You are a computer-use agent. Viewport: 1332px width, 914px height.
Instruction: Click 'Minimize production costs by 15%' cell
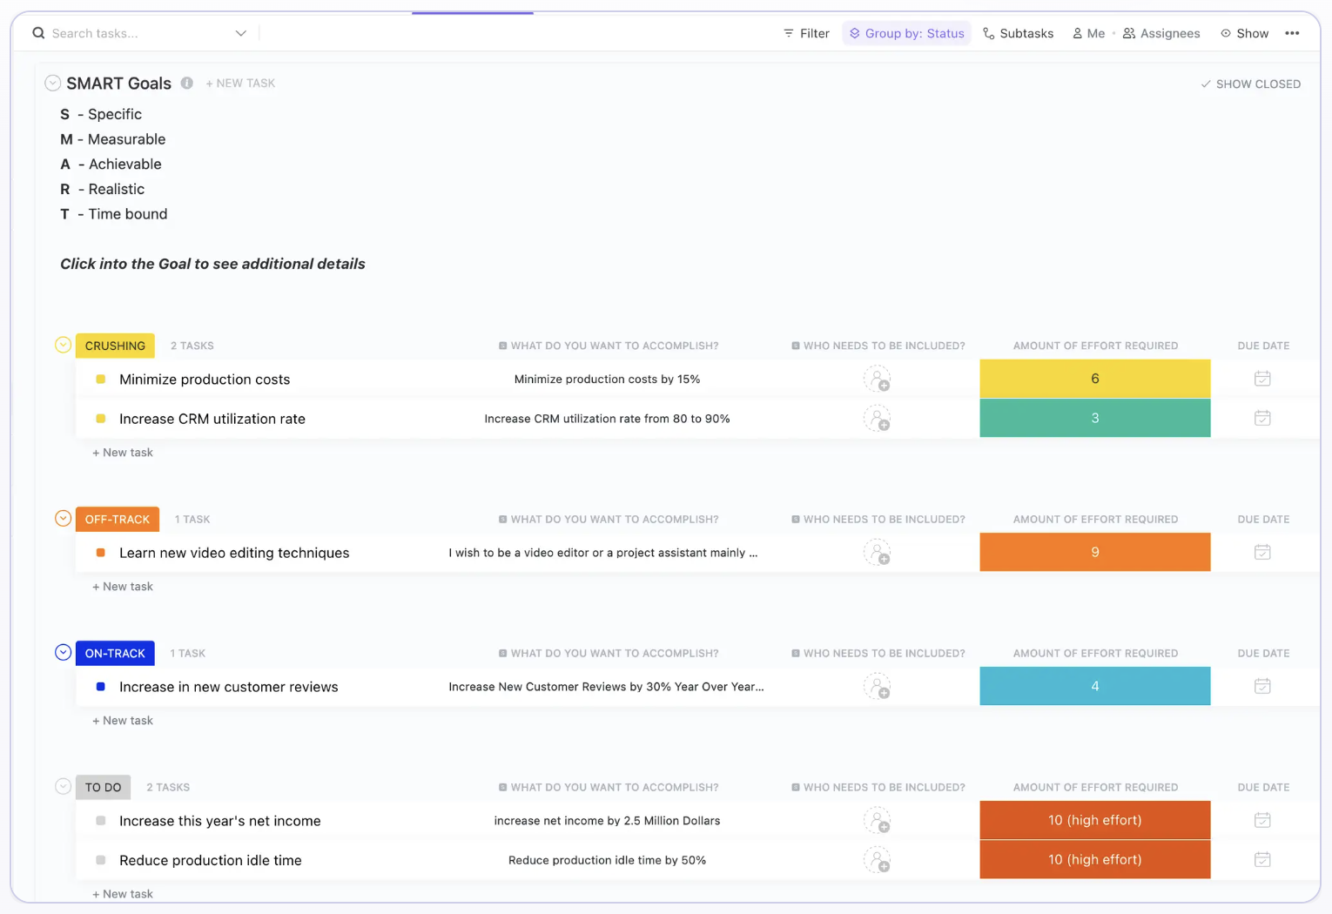coord(607,380)
